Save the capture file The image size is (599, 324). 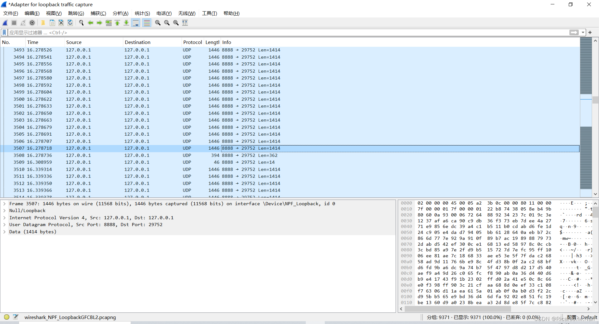[x=52, y=23]
